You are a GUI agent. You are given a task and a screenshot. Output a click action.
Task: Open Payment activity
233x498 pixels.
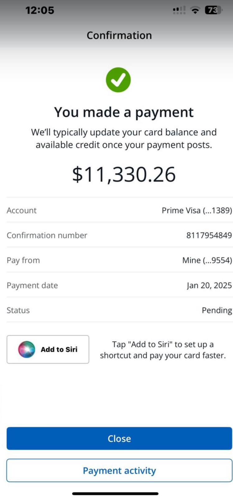click(119, 470)
